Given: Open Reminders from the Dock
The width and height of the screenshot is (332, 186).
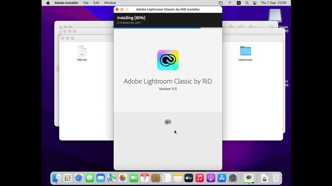Looking at the screenshot, I should (167, 178).
